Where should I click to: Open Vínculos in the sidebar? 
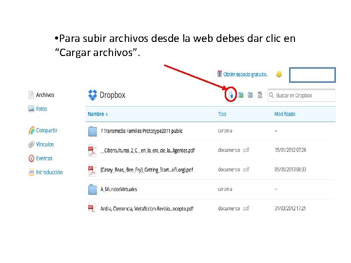45,145
